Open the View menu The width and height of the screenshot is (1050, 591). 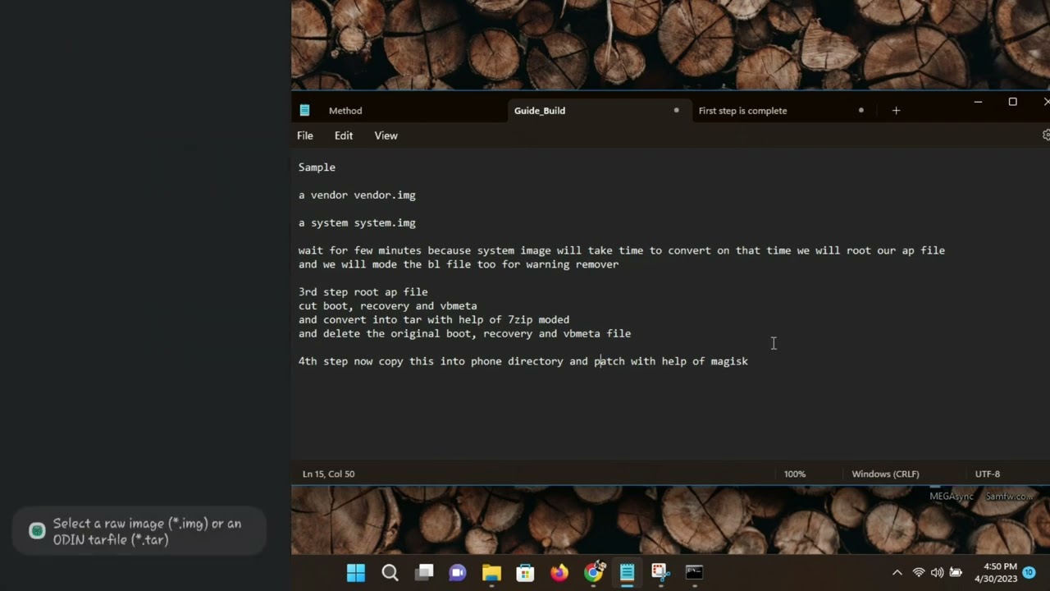point(386,135)
